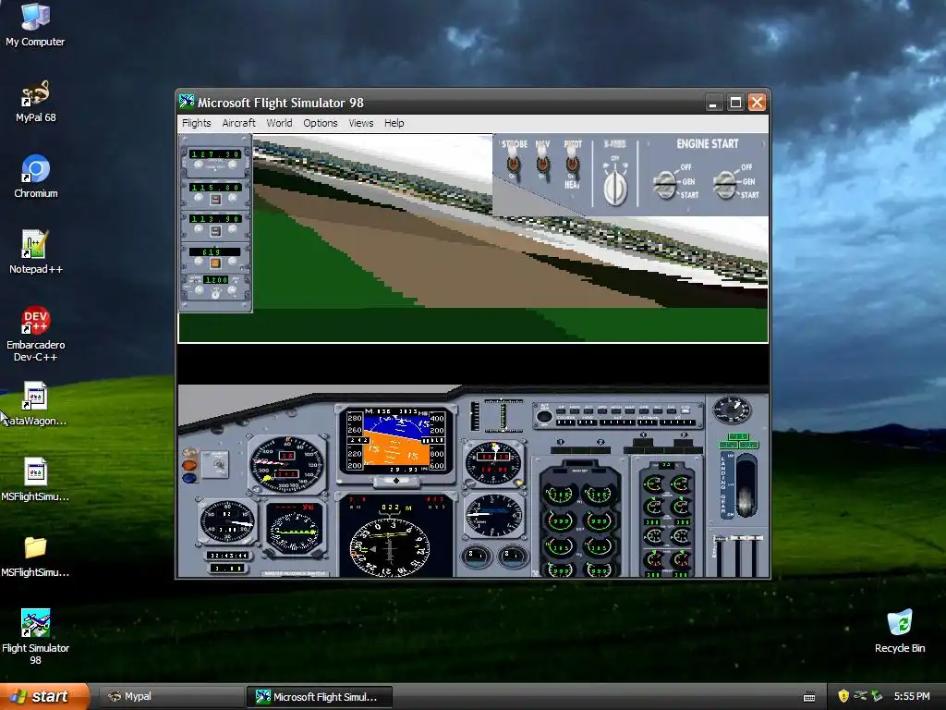This screenshot has height=710, width=946.
Task: Select the Embarcadero Dev-C++ desktop icon
Action: [x=35, y=333]
